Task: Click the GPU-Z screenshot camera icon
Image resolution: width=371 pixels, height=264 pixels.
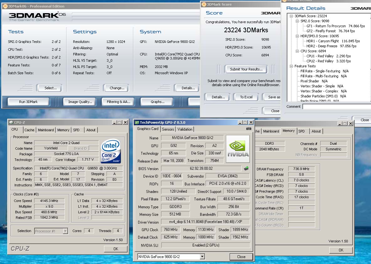Action: click(x=249, y=129)
